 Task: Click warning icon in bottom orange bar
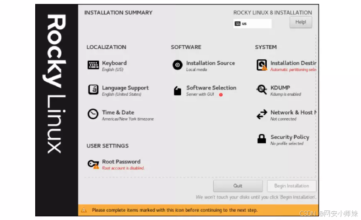tap(84, 210)
